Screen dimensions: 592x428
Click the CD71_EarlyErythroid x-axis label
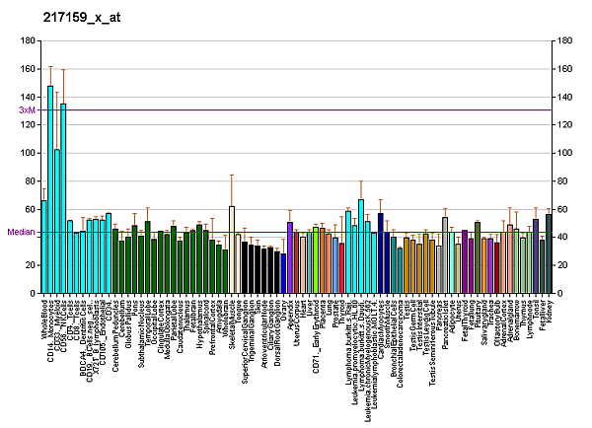(x=317, y=332)
